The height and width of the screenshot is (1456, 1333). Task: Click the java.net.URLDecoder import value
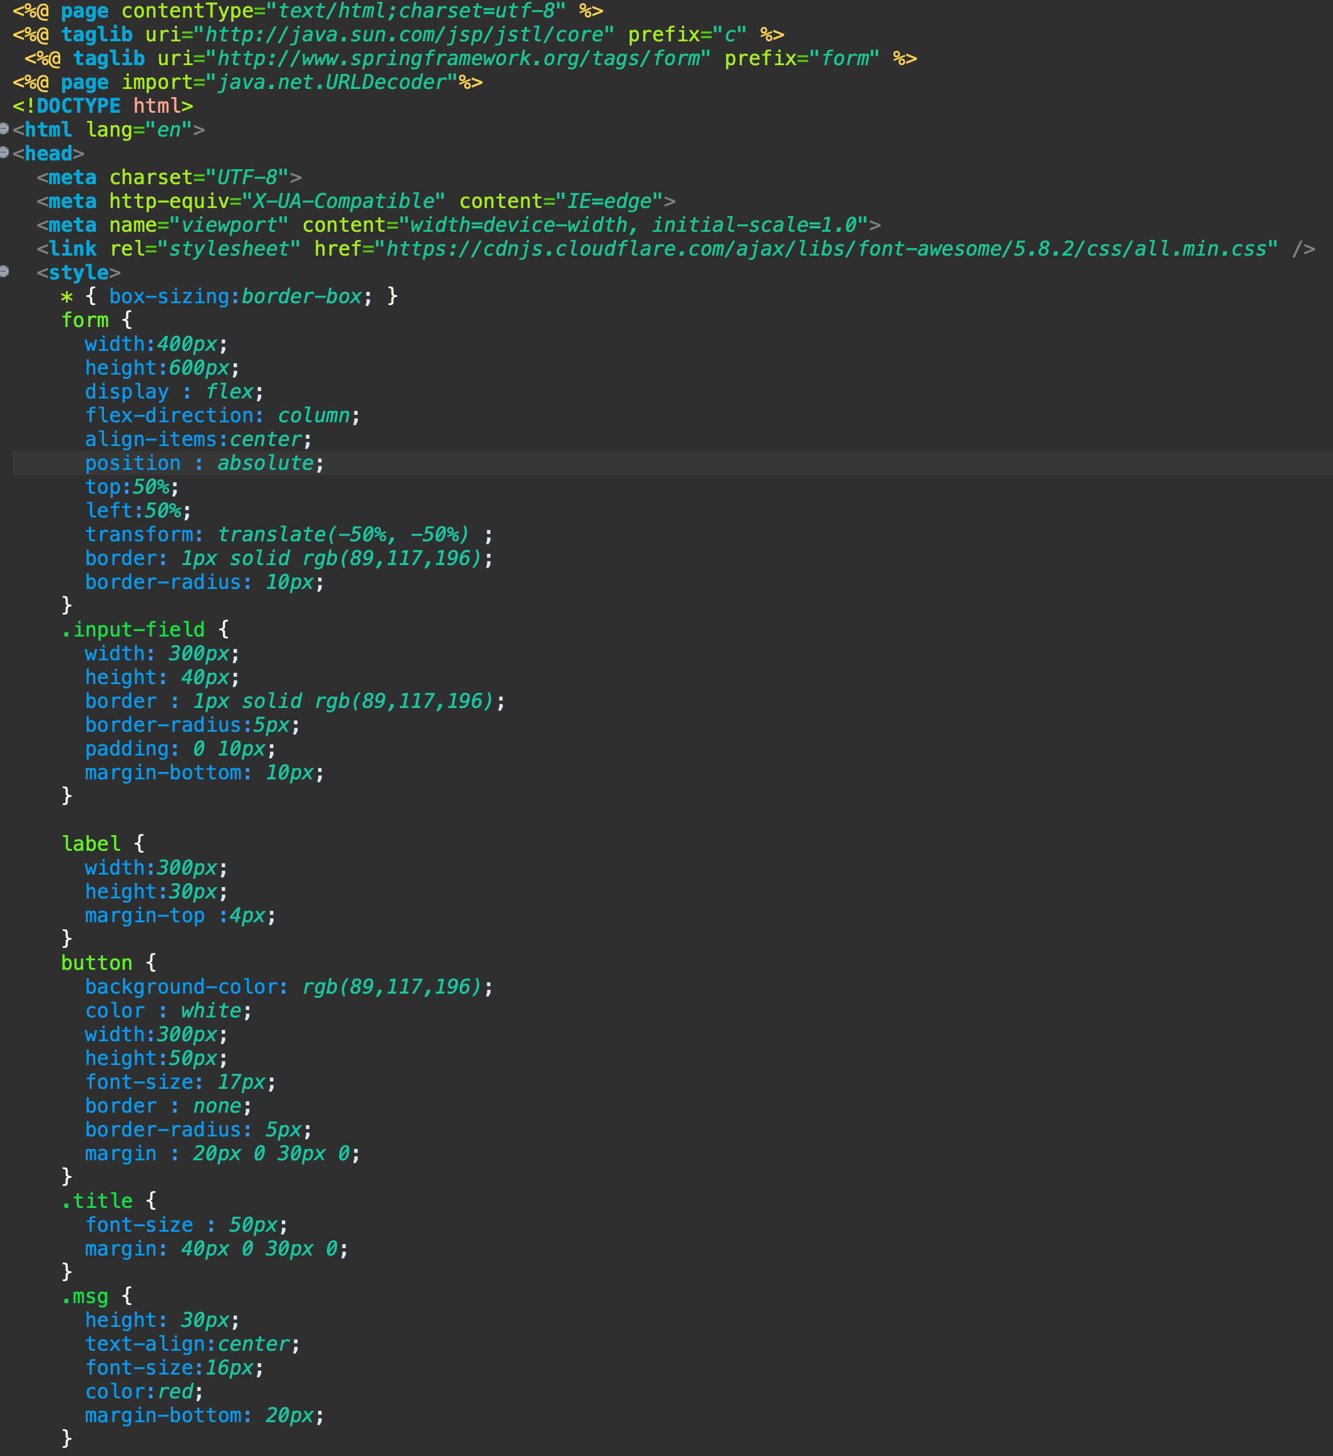pyautogui.click(x=337, y=82)
